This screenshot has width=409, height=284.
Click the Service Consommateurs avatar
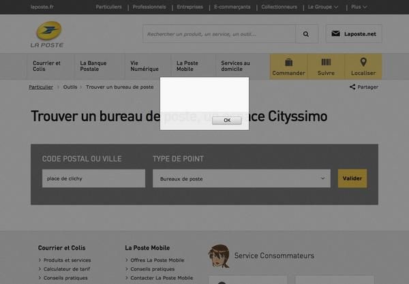(219, 256)
